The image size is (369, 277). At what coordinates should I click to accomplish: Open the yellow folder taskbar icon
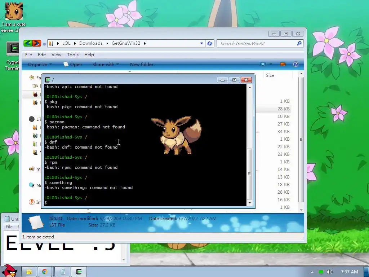(29, 272)
